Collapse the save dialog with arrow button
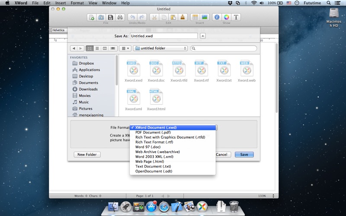This screenshot has width=346, height=216. point(203,36)
